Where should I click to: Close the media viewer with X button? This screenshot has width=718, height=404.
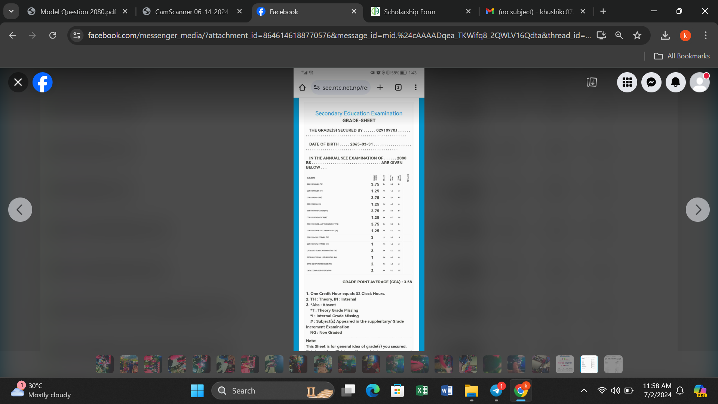pos(18,82)
